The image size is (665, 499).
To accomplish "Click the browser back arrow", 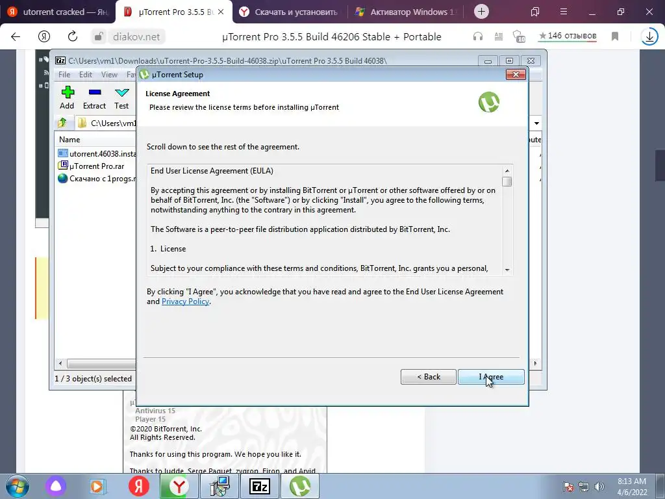I will tap(16, 36).
